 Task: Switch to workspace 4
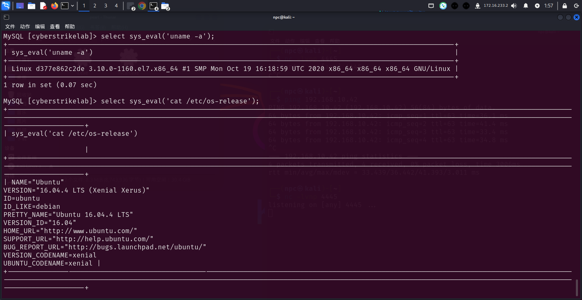116,6
